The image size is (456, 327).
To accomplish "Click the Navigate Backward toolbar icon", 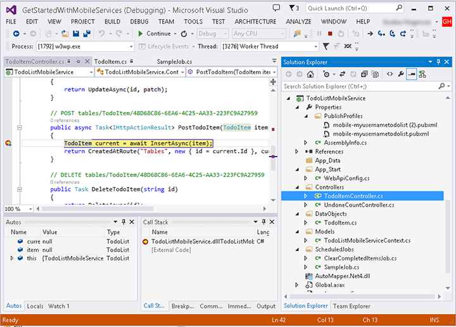I will pos(16,34).
